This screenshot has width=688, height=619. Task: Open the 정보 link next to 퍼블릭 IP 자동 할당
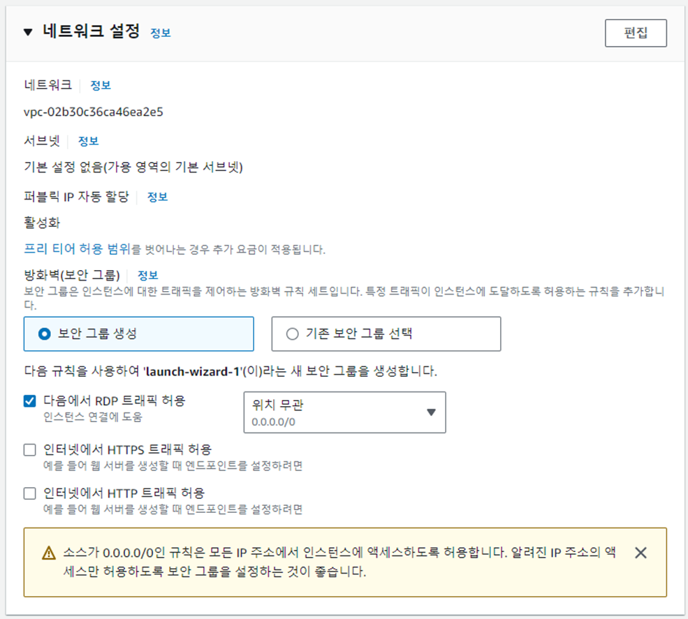click(158, 196)
